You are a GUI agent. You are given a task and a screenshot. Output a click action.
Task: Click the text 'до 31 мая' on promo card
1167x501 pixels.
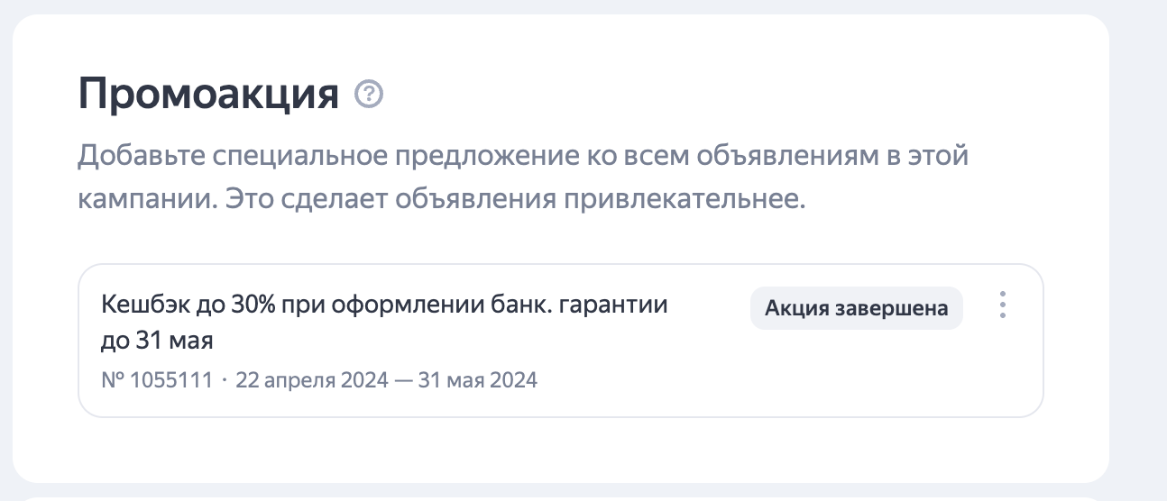pyautogui.click(x=157, y=342)
